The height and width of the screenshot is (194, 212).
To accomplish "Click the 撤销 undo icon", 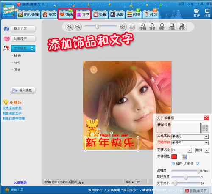I will (143, 27).
